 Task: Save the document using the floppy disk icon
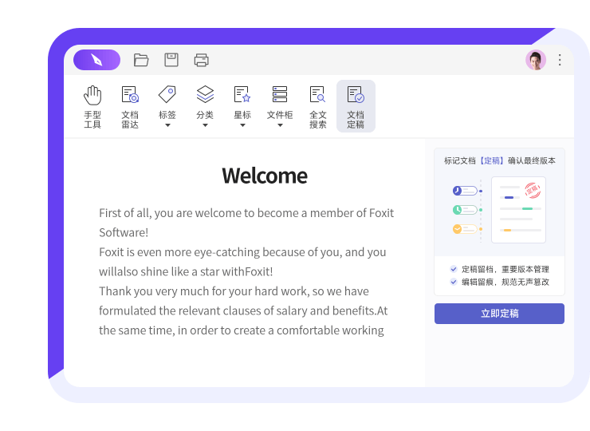[171, 60]
